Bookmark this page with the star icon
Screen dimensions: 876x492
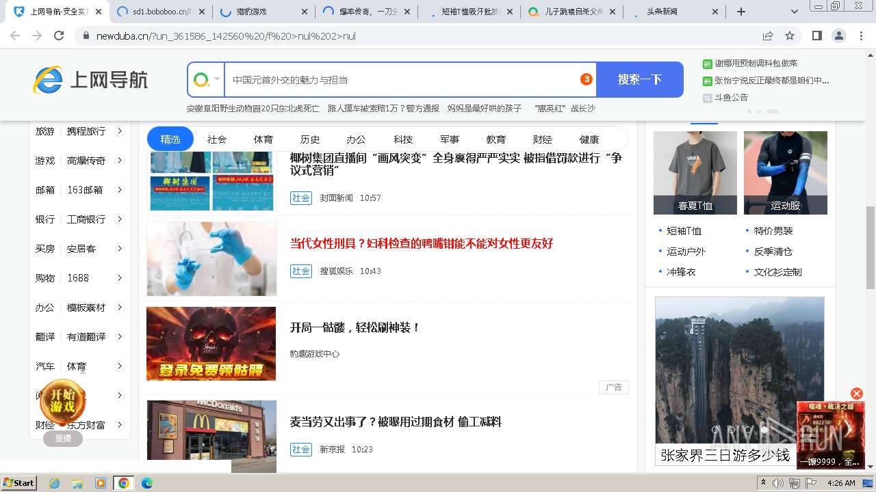click(x=790, y=36)
